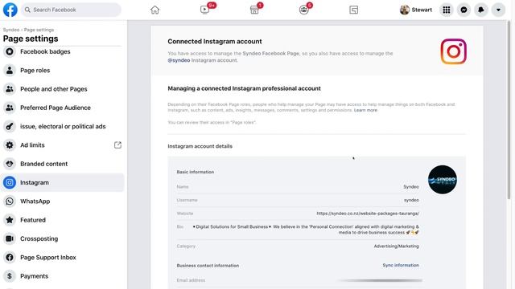
Task: Click the Payments dollar icon
Action: click(10, 276)
